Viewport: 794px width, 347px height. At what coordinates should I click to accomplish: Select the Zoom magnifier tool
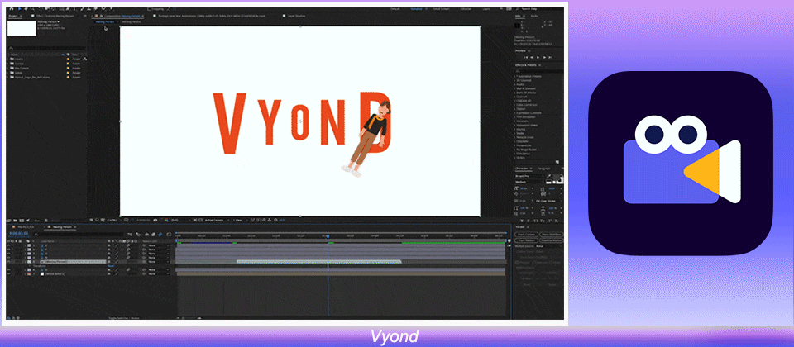(33, 8)
